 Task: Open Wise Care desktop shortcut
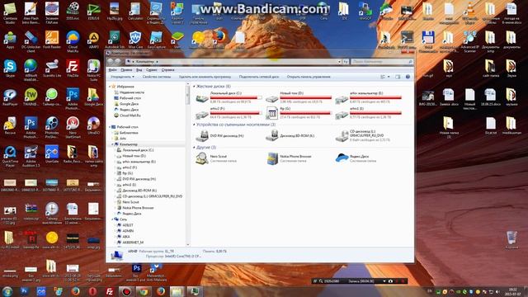tap(135, 40)
